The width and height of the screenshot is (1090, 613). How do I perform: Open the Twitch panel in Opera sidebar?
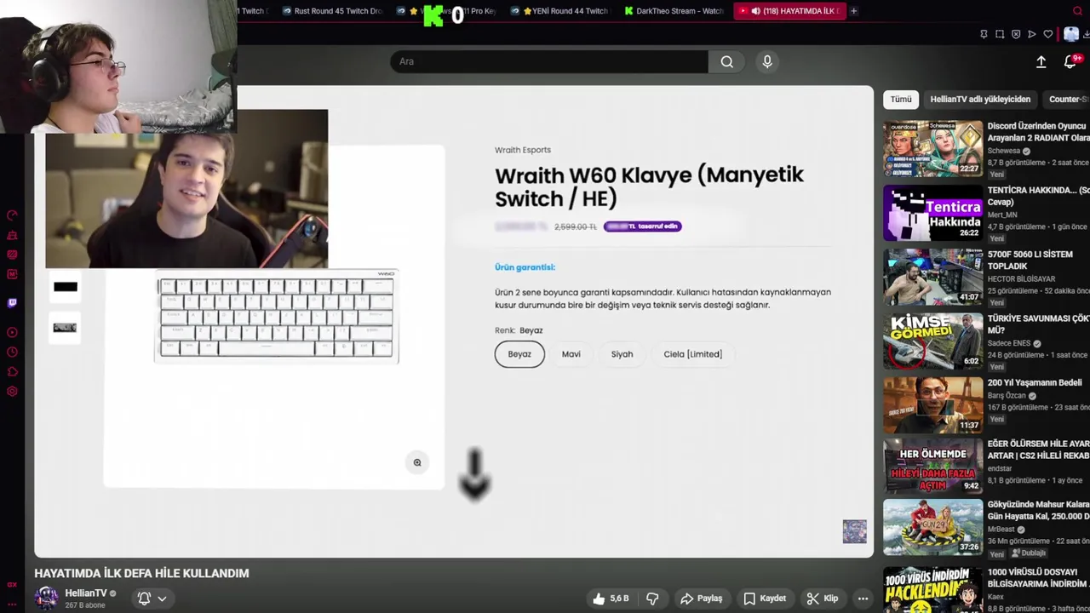click(x=12, y=302)
